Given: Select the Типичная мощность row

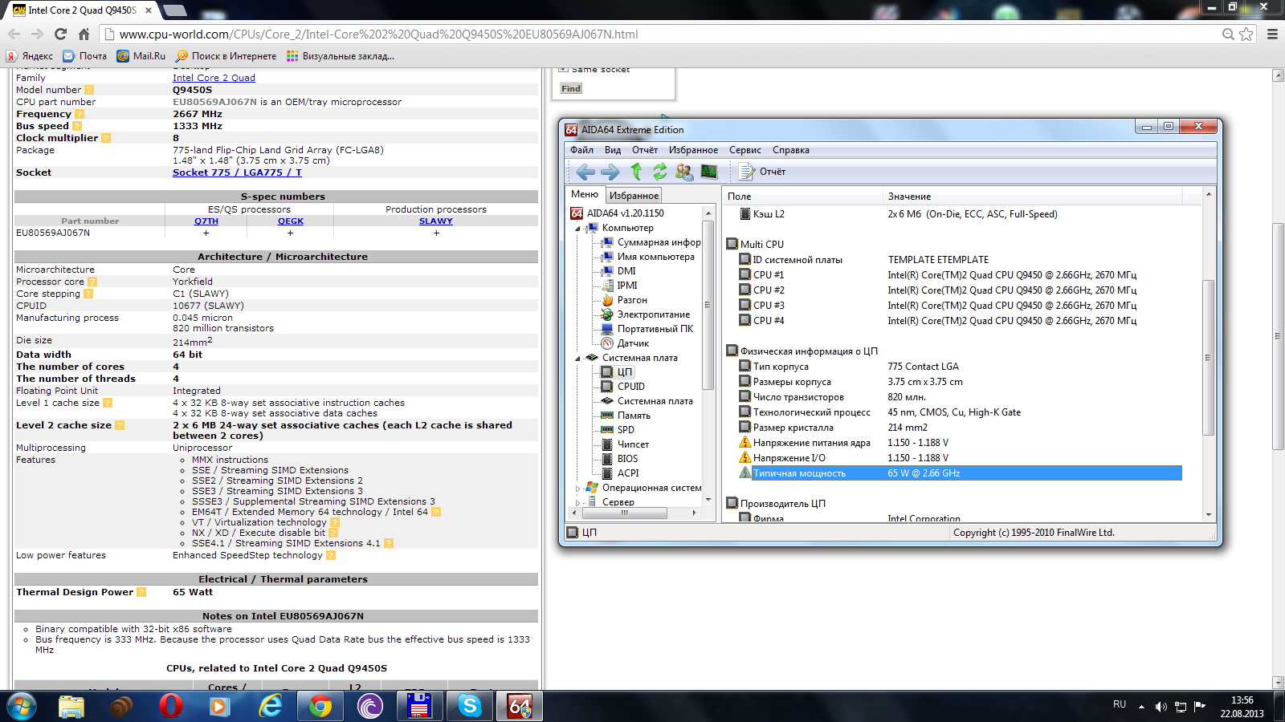Looking at the screenshot, I should [960, 473].
